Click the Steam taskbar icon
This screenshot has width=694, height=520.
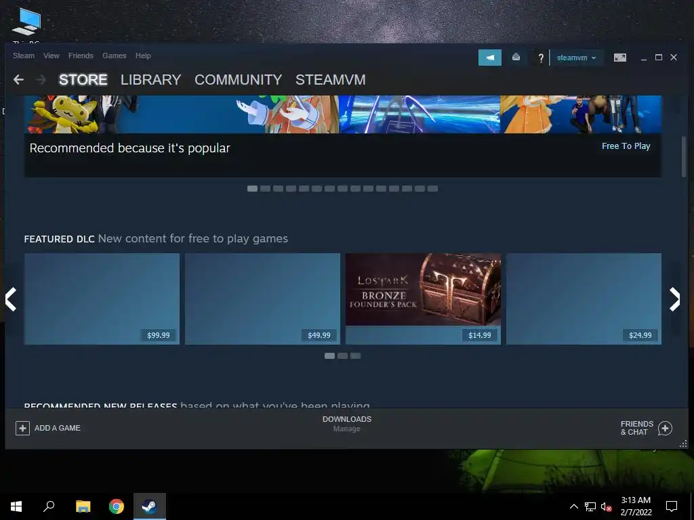click(150, 506)
